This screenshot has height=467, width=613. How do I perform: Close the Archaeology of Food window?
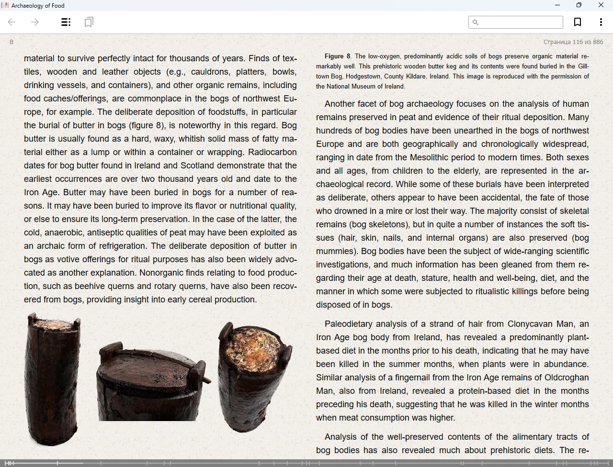coord(601,5)
